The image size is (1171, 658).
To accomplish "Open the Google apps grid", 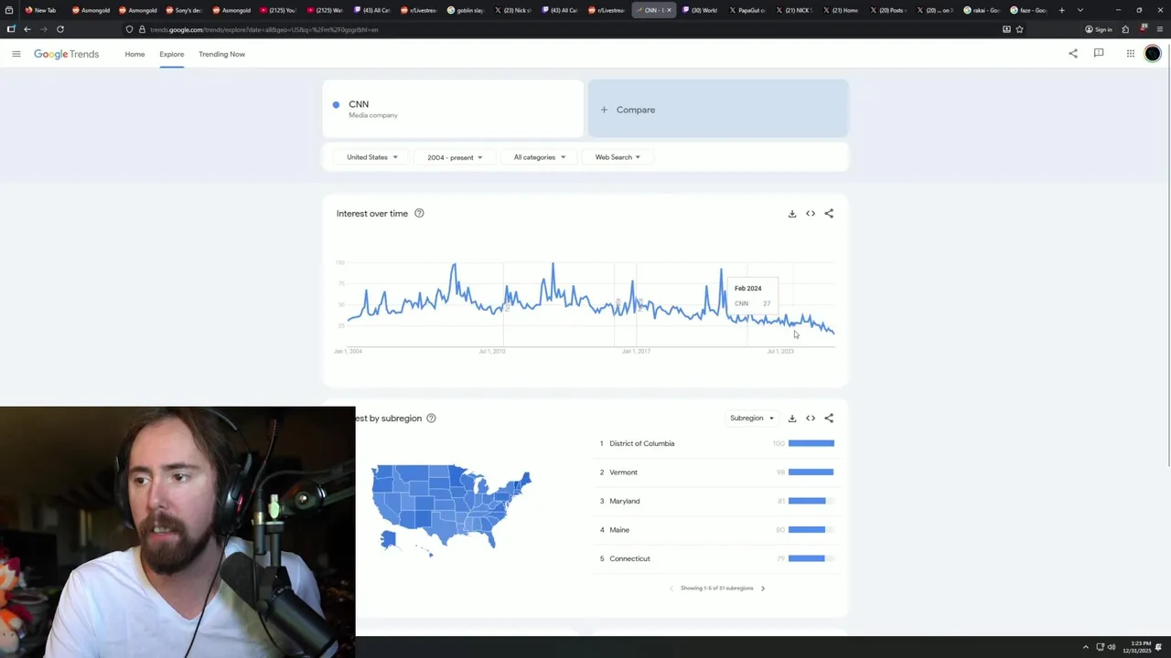I will point(1131,53).
